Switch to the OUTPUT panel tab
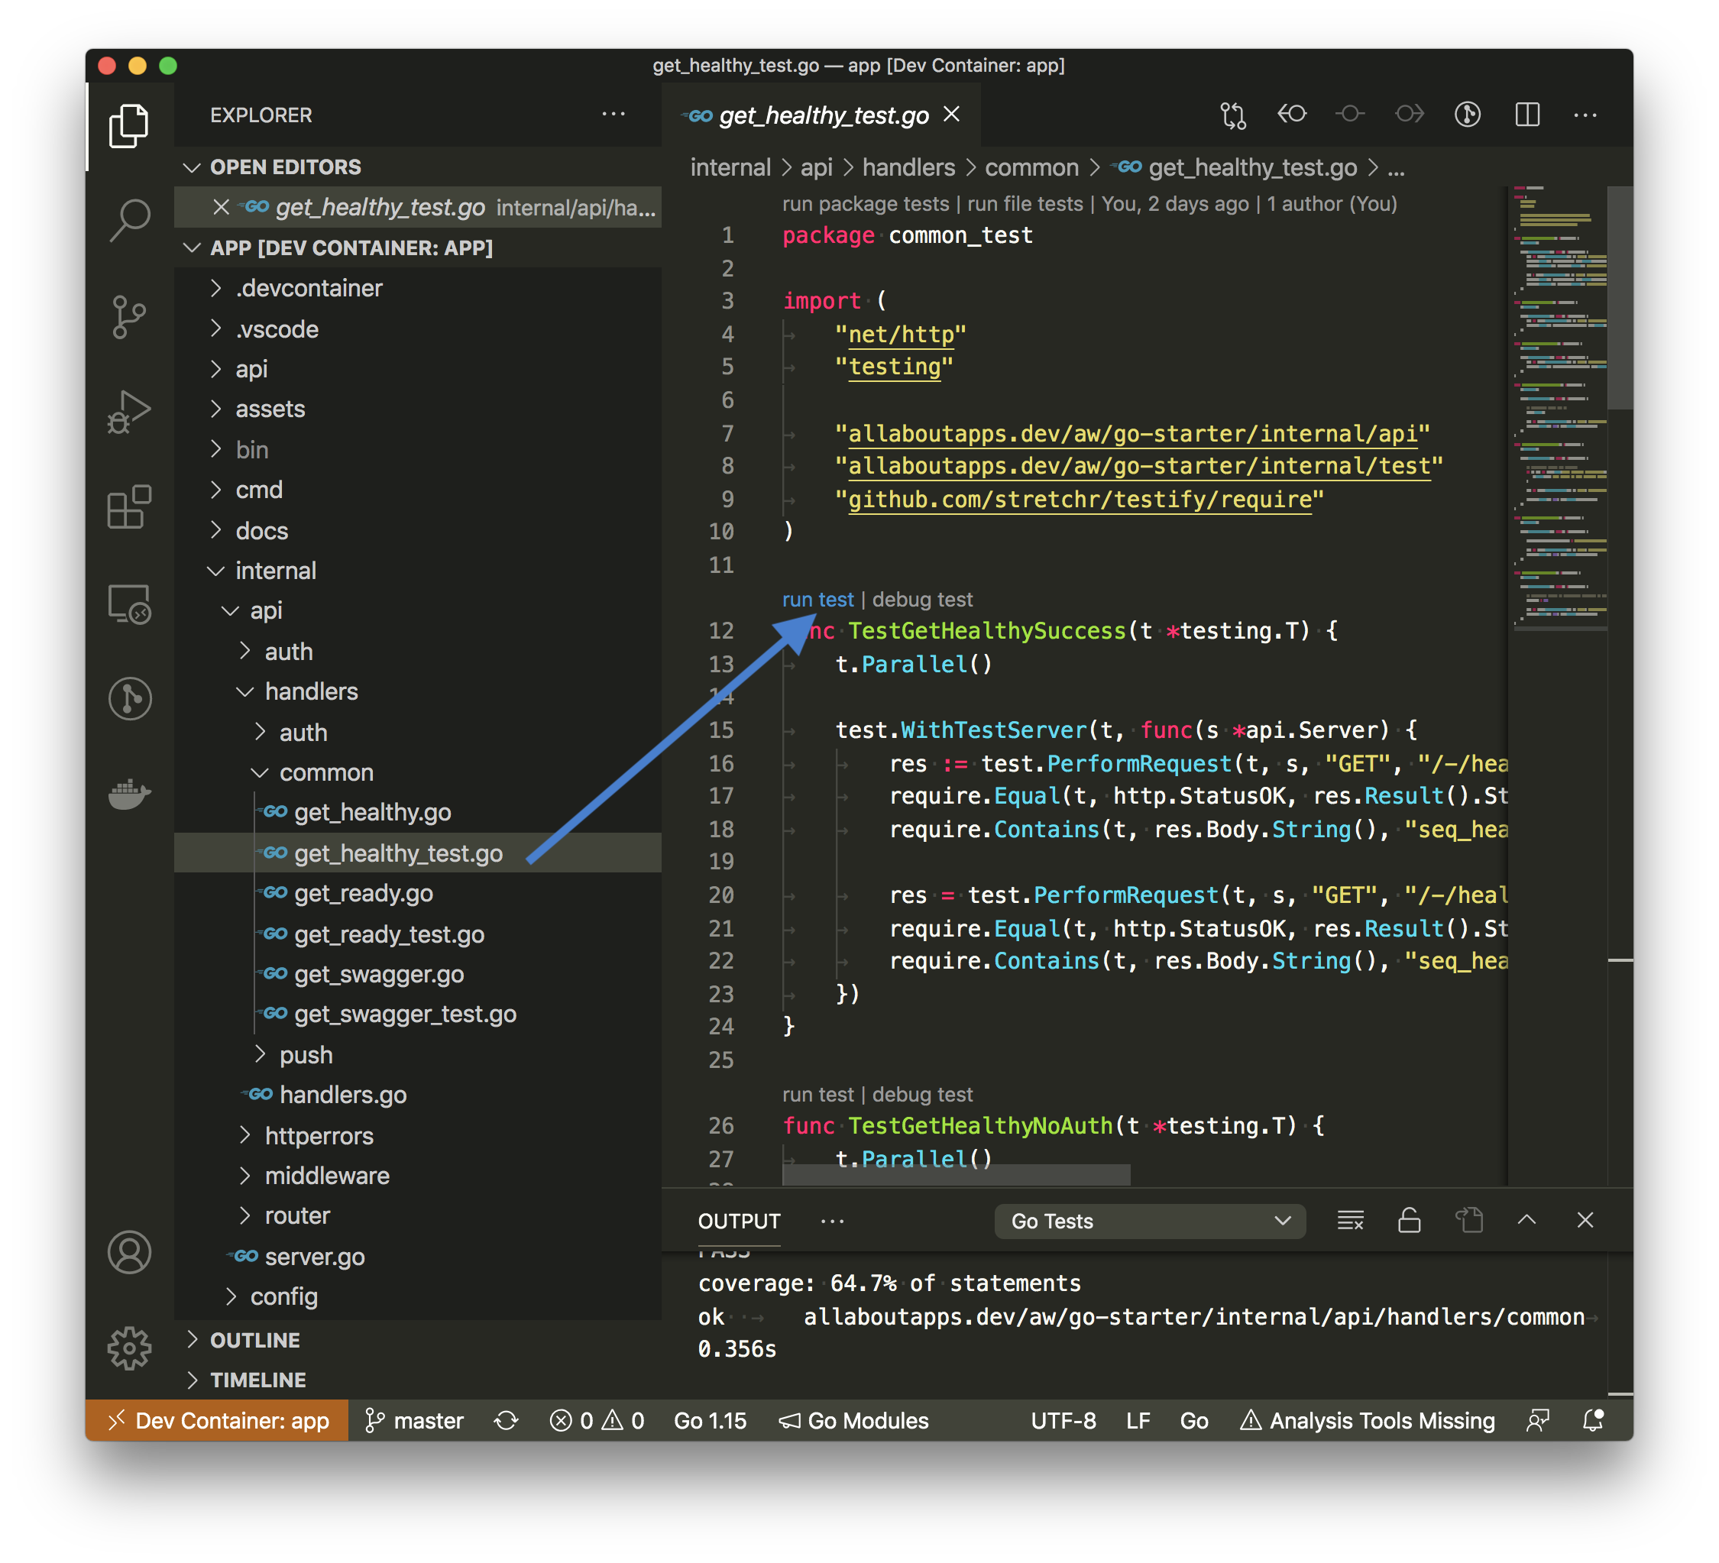Image resolution: width=1719 pixels, height=1563 pixels. coord(739,1220)
